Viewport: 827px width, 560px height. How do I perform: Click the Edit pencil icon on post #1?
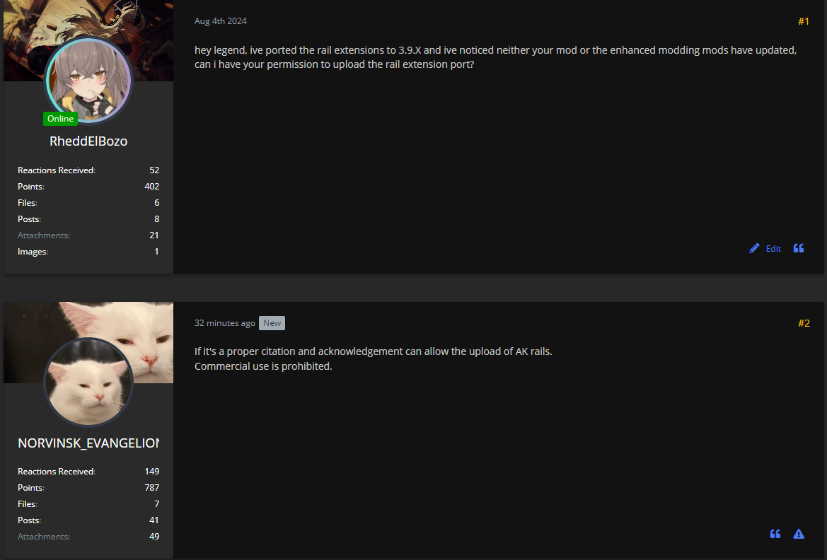[x=754, y=248]
